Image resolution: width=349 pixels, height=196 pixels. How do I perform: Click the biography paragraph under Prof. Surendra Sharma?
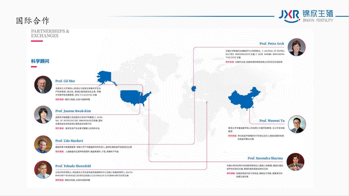coord(255,167)
